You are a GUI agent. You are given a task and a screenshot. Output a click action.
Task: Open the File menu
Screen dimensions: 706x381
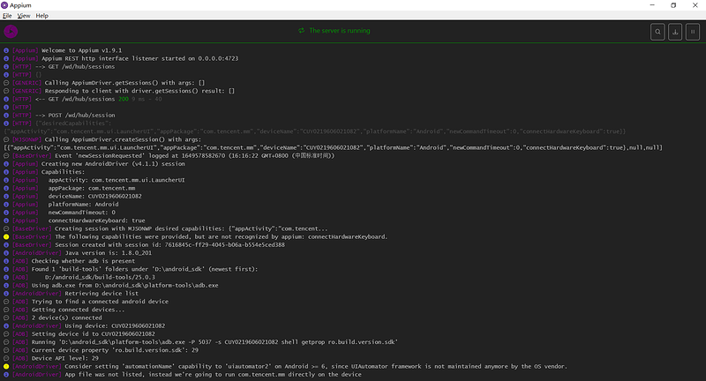tap(7, 16)
